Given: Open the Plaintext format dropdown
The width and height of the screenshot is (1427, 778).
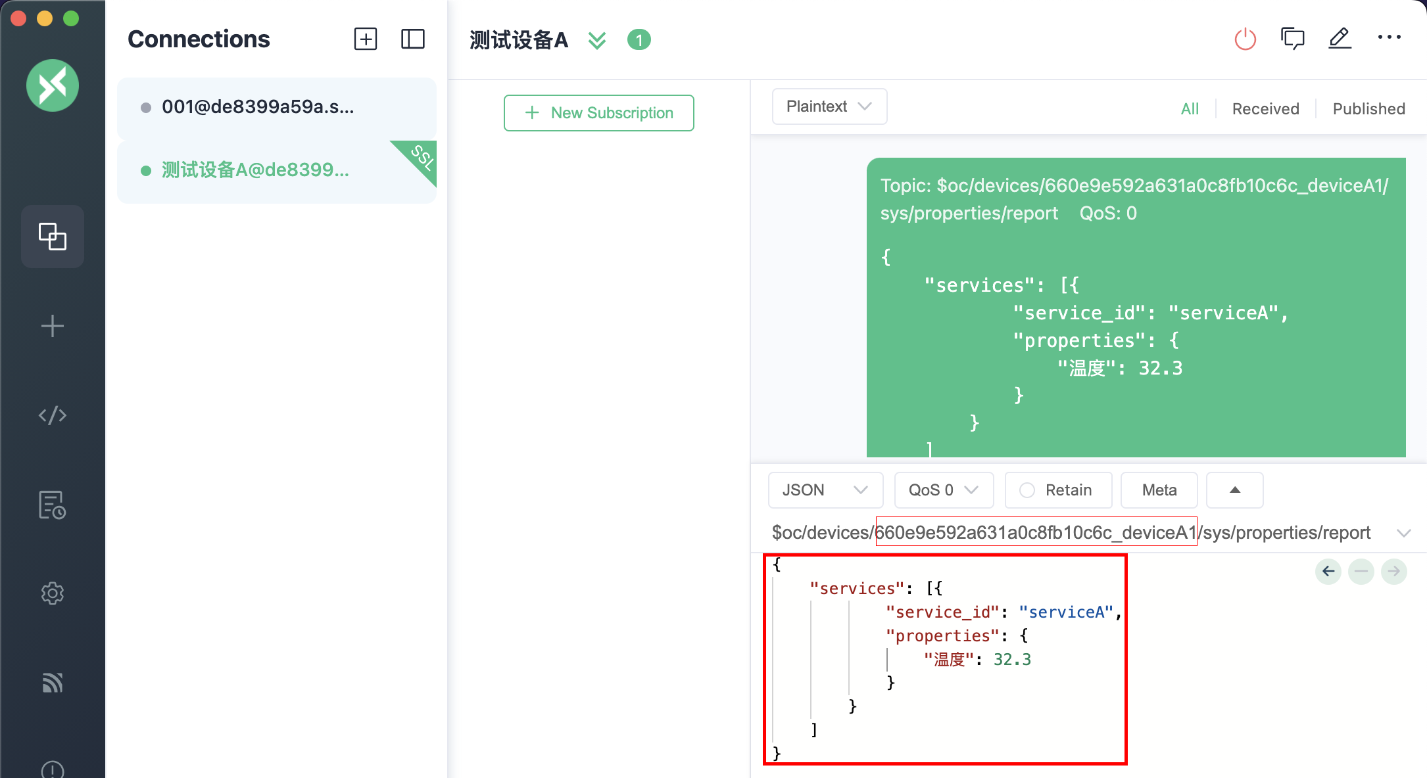Looking at the screenshot, I should click(x=829, y=106).
